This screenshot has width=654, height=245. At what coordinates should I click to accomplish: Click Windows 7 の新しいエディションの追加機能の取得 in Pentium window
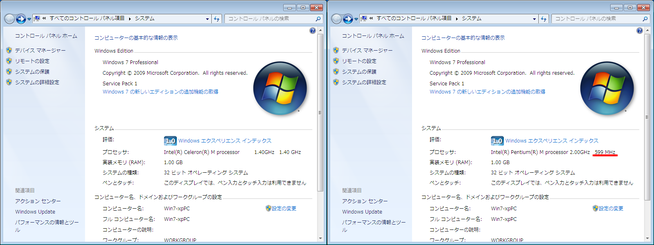(487, 92)
